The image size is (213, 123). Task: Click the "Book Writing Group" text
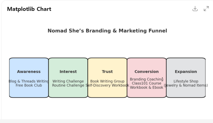pos(107,81)
